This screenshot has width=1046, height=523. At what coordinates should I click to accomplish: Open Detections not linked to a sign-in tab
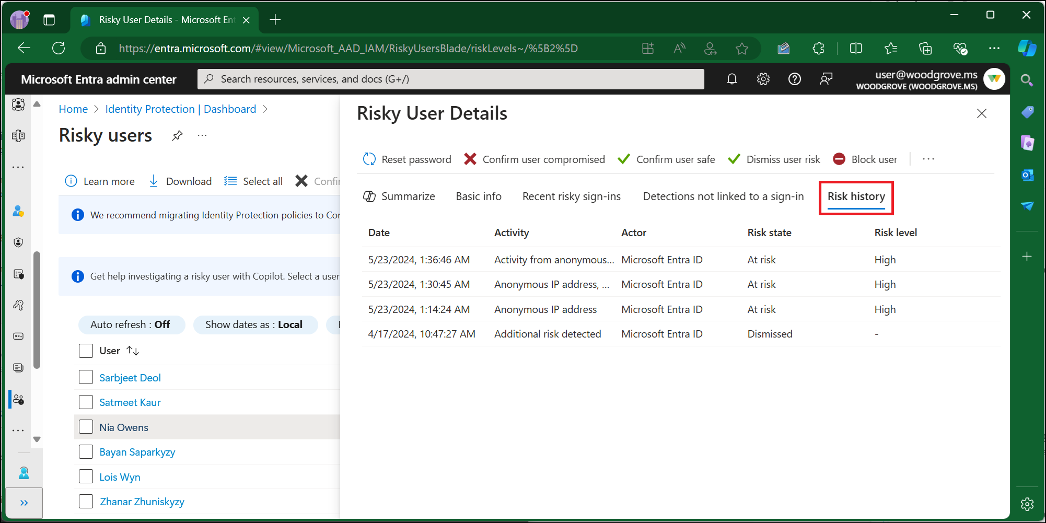(x=724, y=196)
